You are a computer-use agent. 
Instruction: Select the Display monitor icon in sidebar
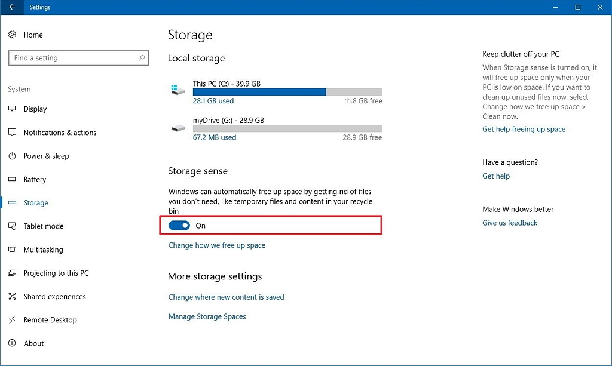[x=13, y=109]
